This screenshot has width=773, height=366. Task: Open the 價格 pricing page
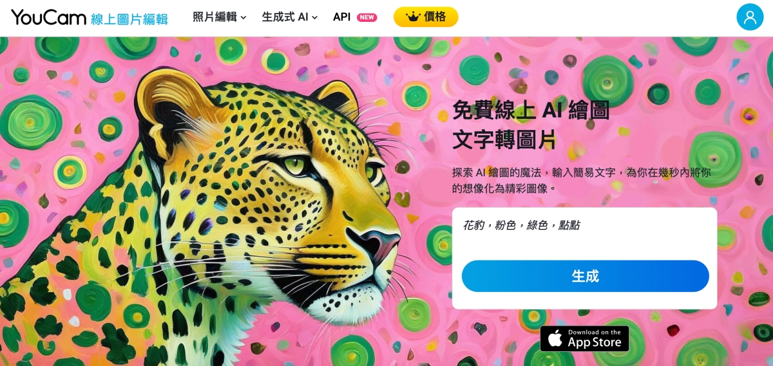[426, 17]
